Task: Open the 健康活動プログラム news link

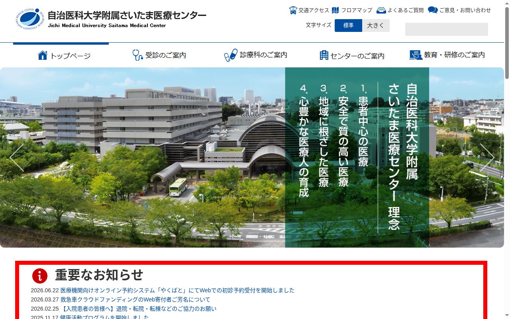Action: 104,317
